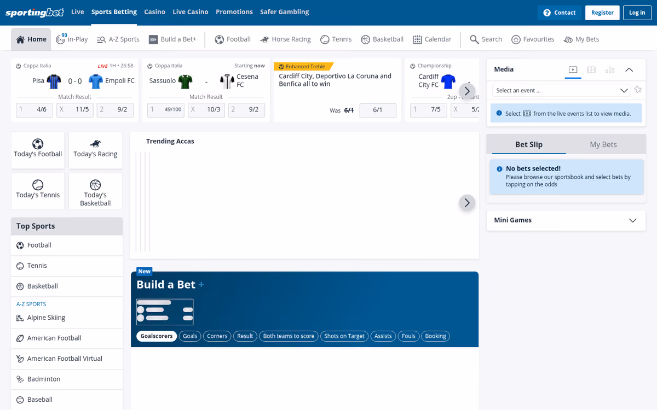The height and width of the screenshot is (410, 657).
Task: Open American Football Virtual sport
Action: tap(67, 359)
